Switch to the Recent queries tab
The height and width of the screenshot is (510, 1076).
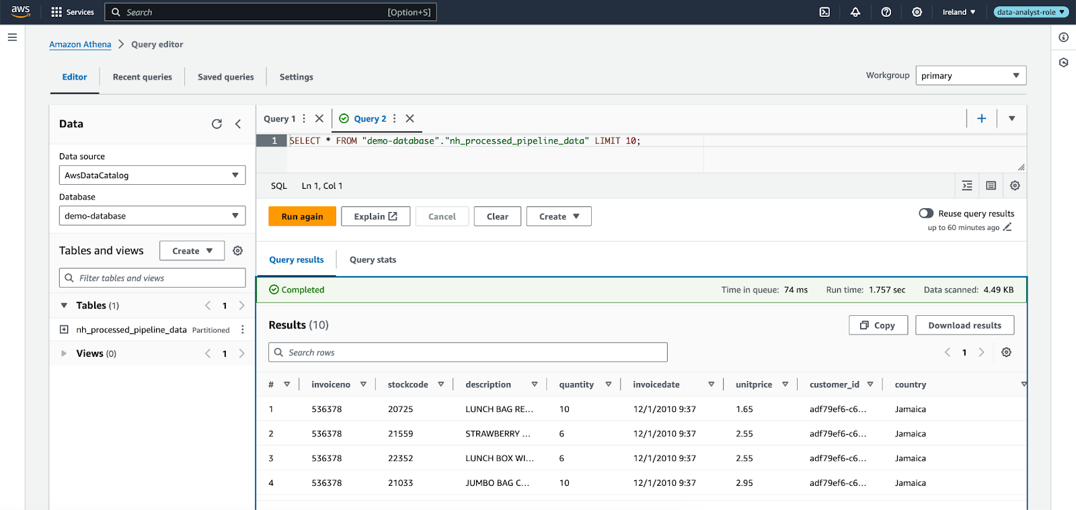[x=143, y=77]
